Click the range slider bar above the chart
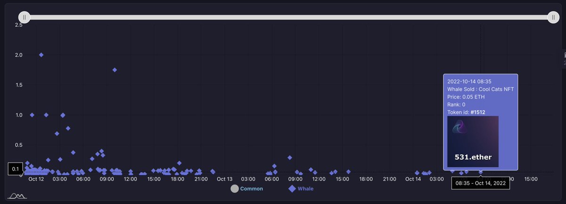Viewport: 566px width, 204px height. (x=289, y=17)
